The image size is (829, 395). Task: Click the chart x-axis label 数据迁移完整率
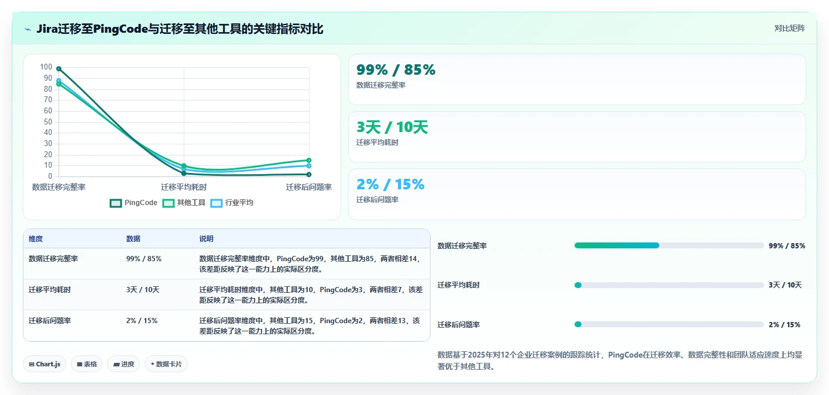click(59, 187)
